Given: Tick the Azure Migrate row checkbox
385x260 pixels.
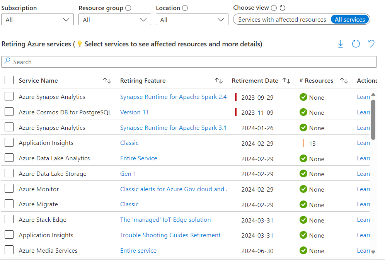Looking at the screenshot, I should 9,204.
